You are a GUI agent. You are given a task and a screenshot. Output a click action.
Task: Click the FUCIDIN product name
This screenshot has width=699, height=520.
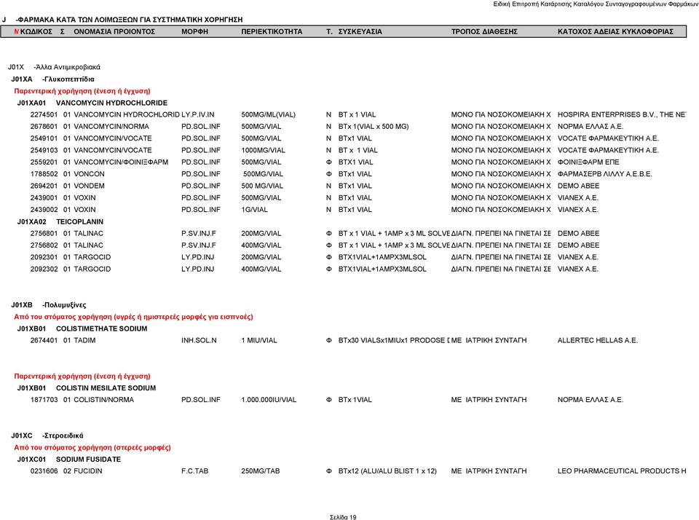88,471
